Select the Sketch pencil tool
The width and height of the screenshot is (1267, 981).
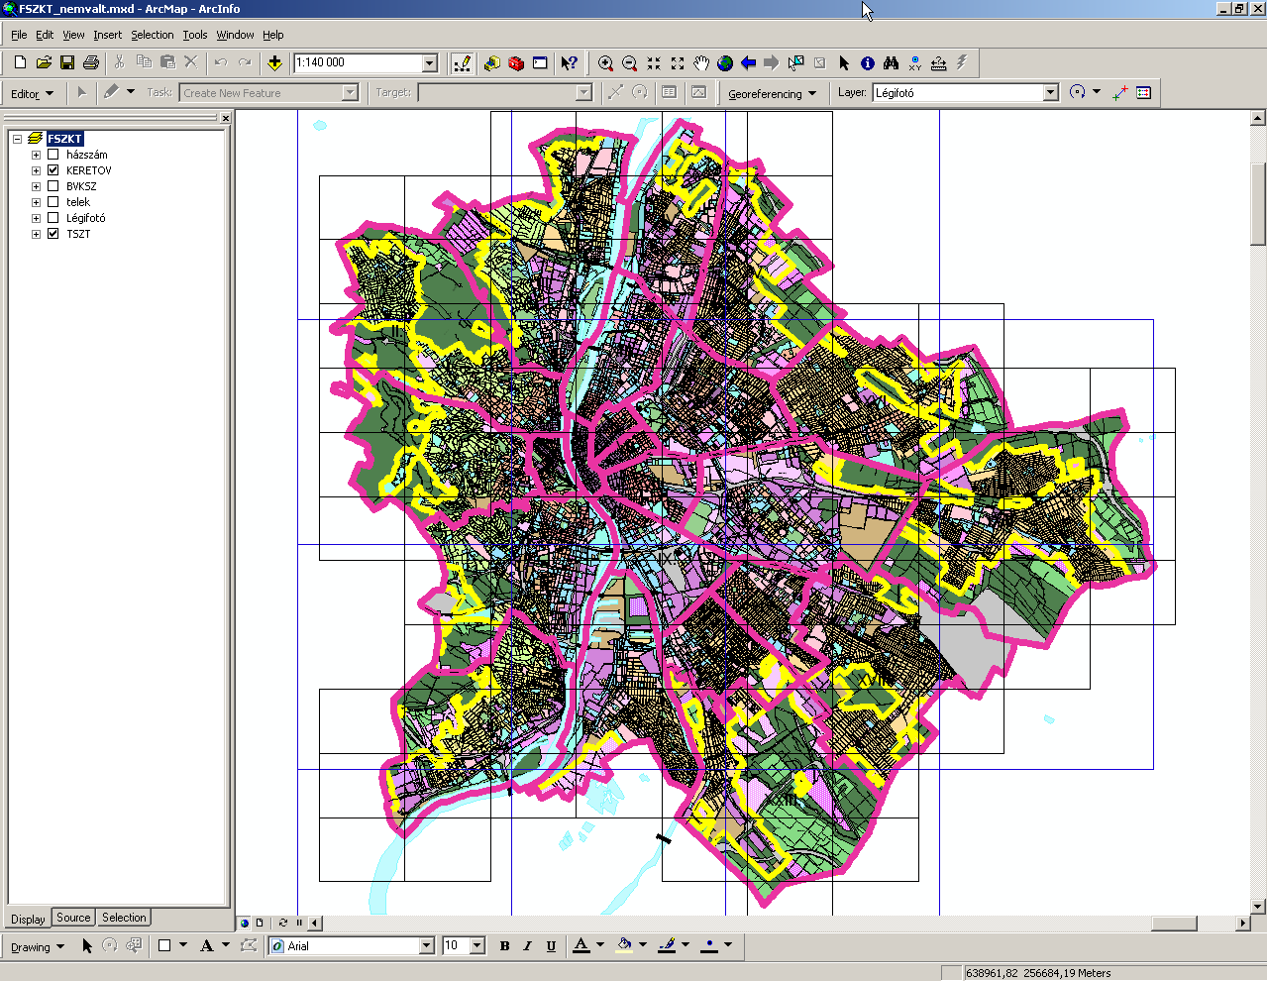111,92
